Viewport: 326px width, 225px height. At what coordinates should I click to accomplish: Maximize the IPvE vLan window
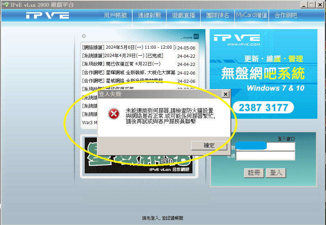312,5
